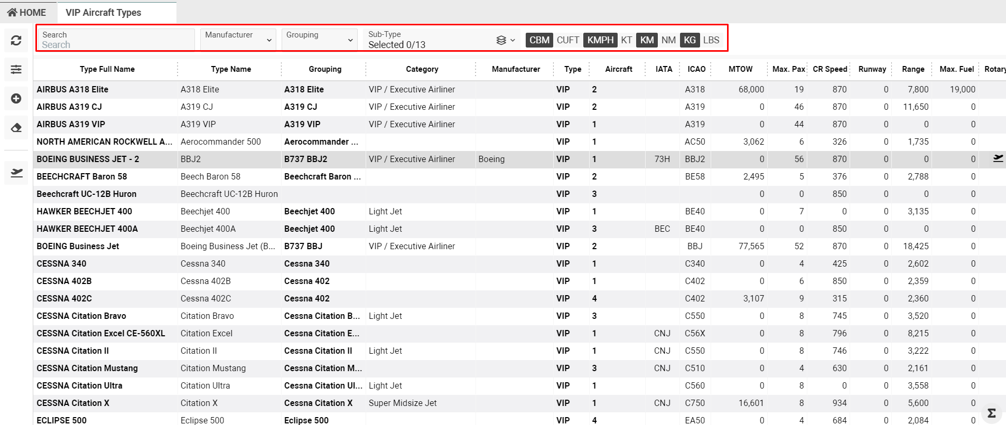The height and width of the screenshot is (425, 1006).
Task: Sort by the MTOW column header
Action: 740,69
